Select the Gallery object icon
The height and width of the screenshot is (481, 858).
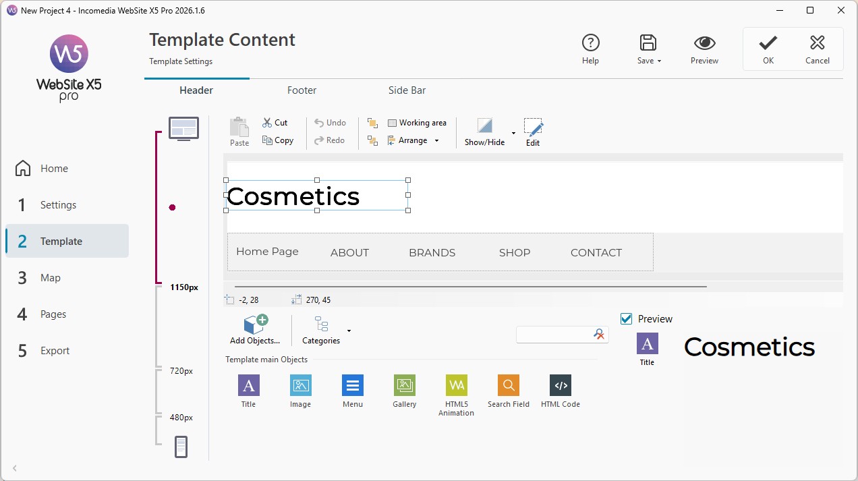click(x=404, y=385)
